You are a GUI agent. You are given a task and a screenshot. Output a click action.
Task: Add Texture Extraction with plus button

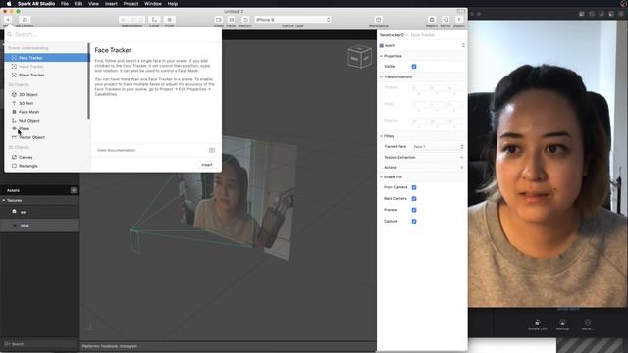coord(462,158)
